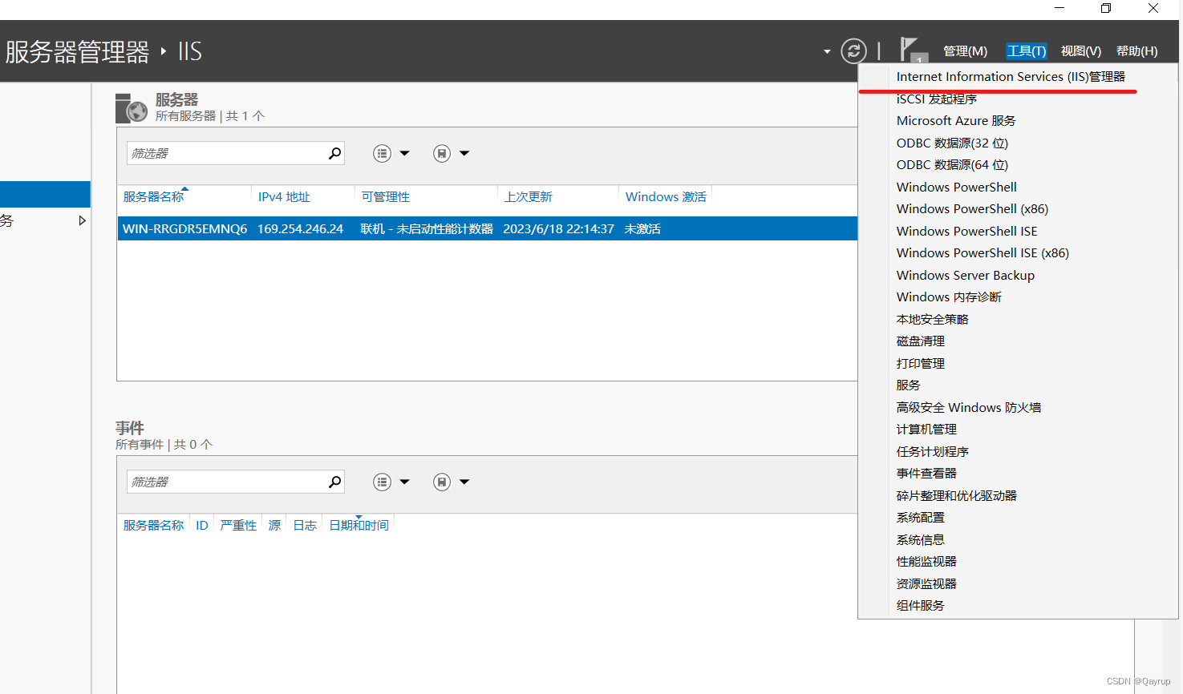This screenshot has width=1183, height=694.
Task: Click 服务器管理器 breadcrumb title
Action: click(x=77, y=52)
